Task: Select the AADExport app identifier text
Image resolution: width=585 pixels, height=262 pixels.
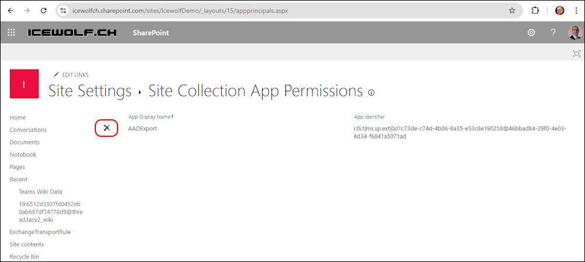Action: (x=460, y=133)
